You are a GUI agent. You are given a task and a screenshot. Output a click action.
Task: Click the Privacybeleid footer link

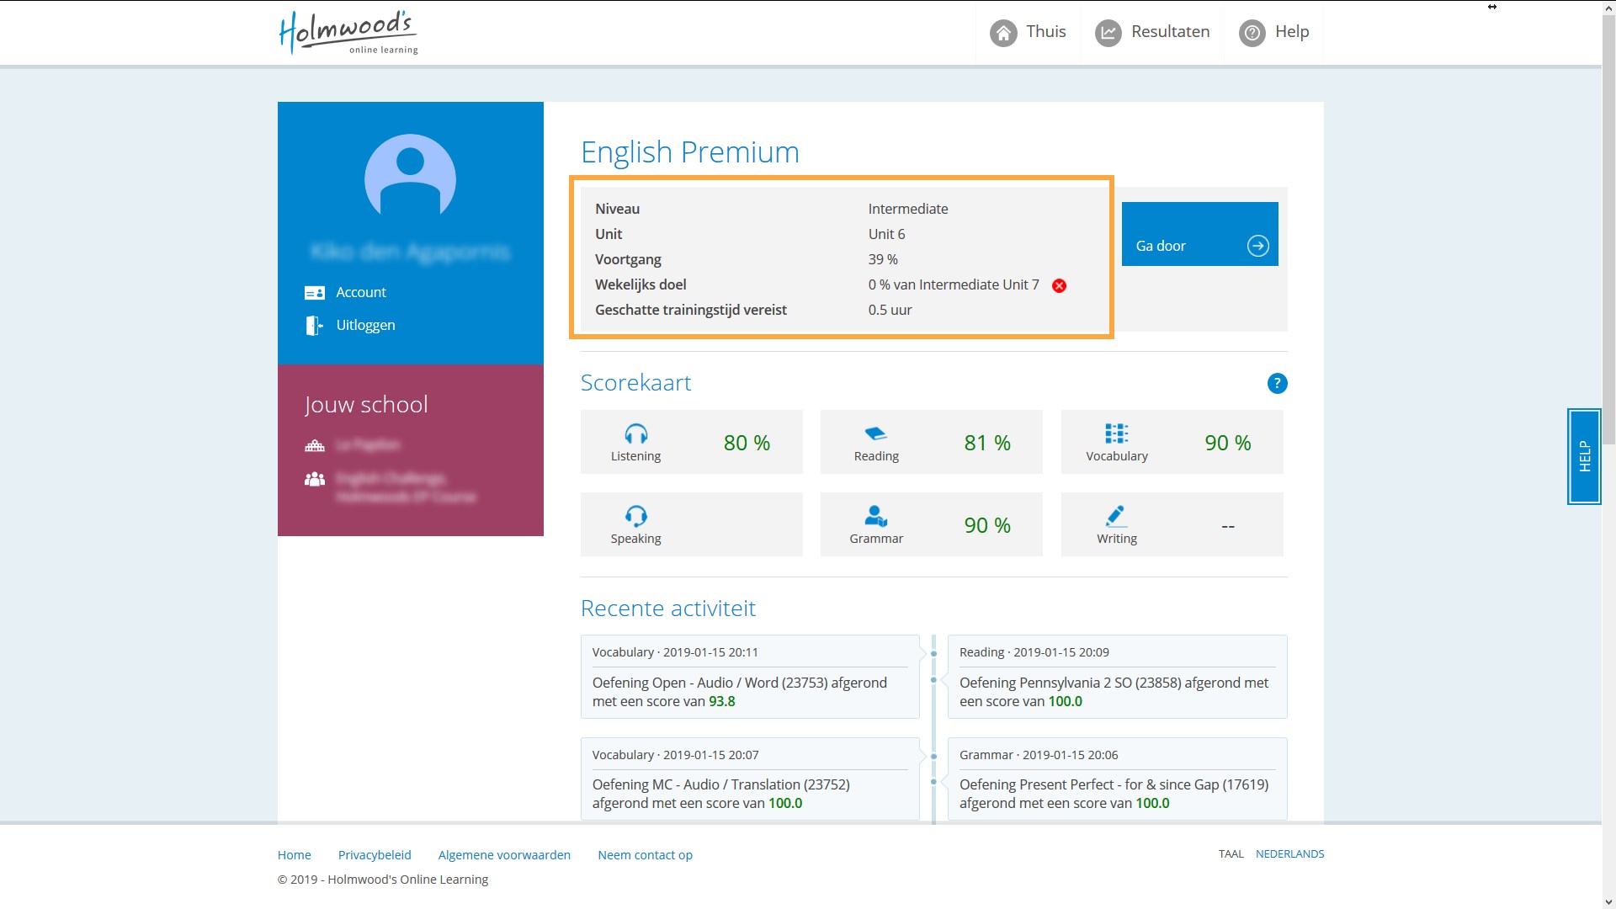coord(375,855)
